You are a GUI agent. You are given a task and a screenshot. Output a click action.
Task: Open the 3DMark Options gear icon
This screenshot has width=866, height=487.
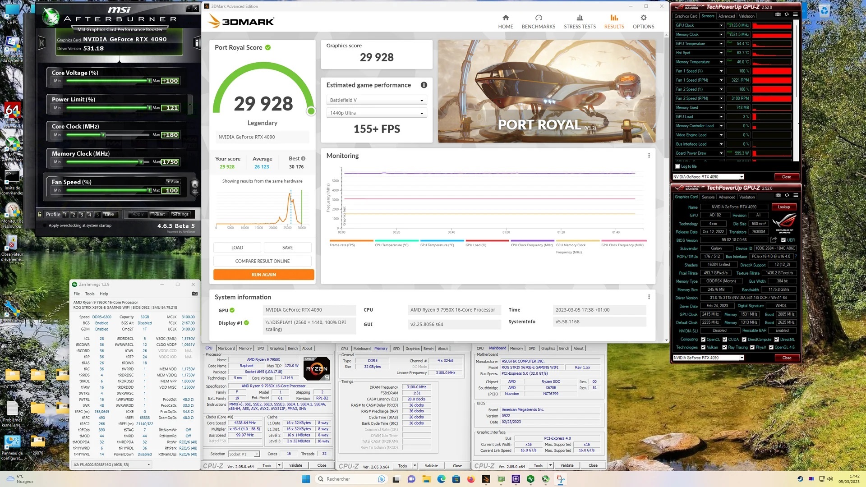643,18
